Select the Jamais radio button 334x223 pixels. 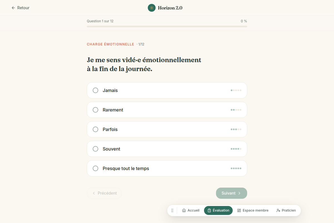[x=95, y=90]
